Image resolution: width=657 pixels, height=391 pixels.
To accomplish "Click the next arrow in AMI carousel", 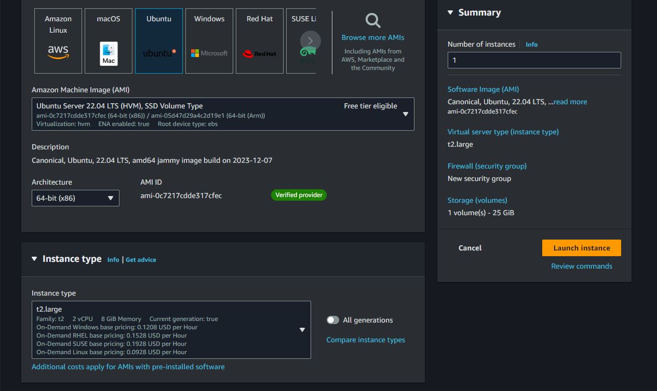I will pyautogui.click(x=311, y=41).
